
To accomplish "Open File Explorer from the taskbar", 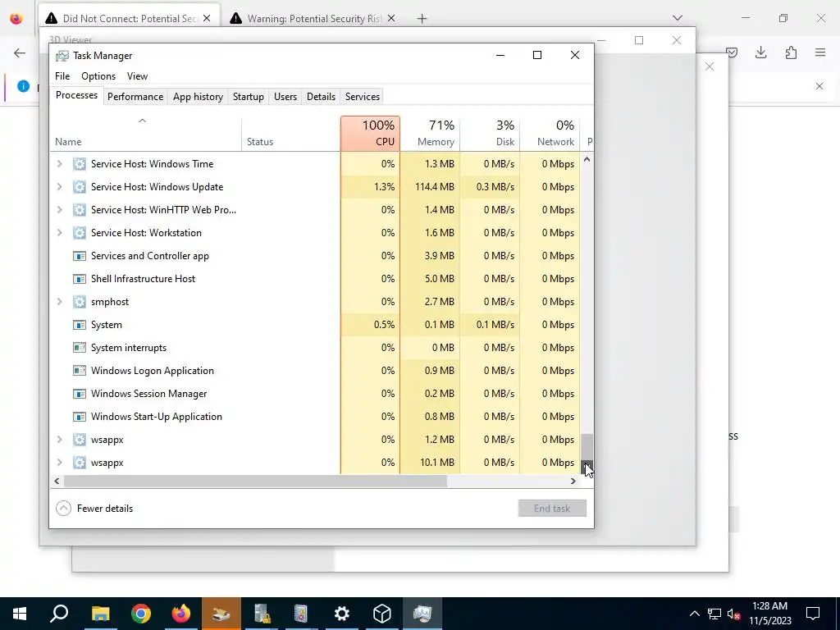I will (x=100, y=614).
